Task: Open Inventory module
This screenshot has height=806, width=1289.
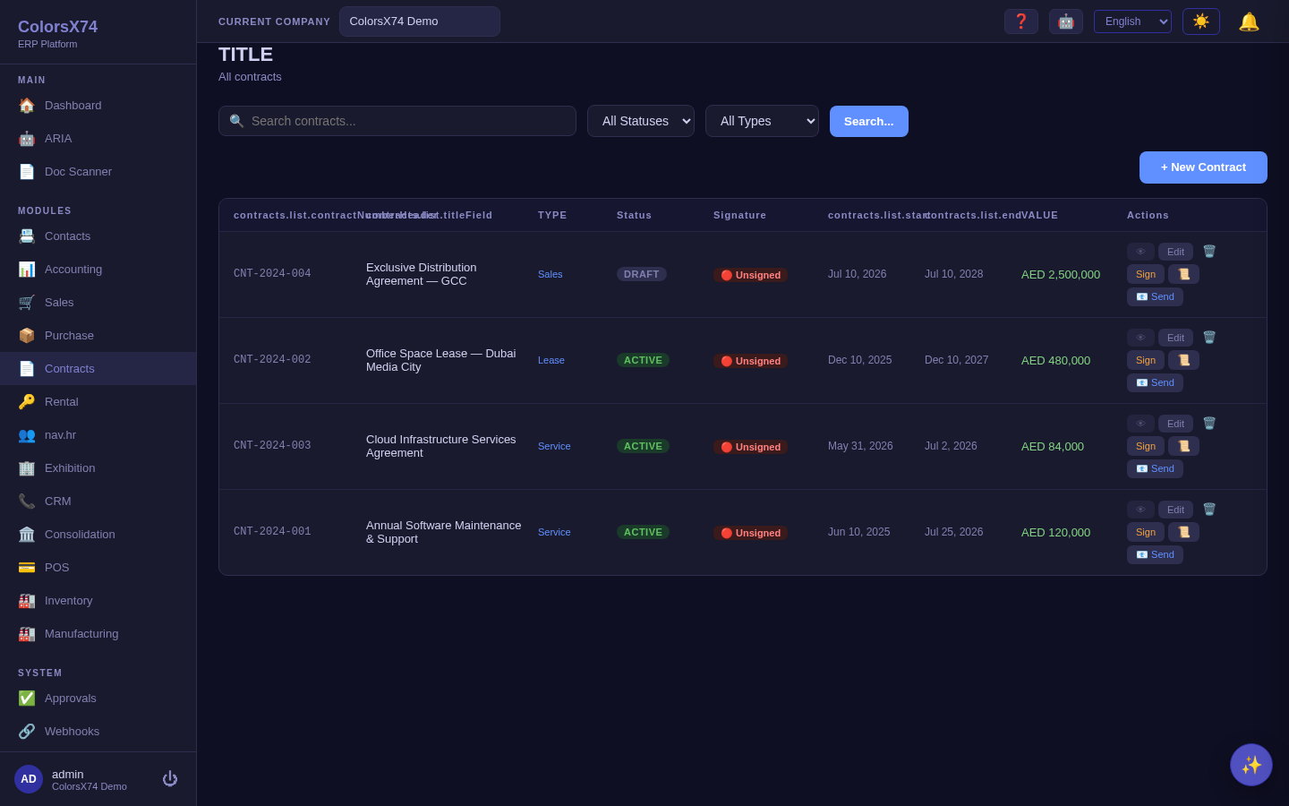Action: [98, 601]
